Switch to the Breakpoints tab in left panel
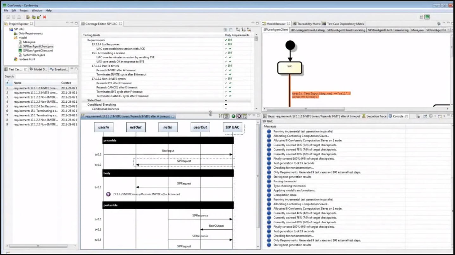 coord(59,69)
